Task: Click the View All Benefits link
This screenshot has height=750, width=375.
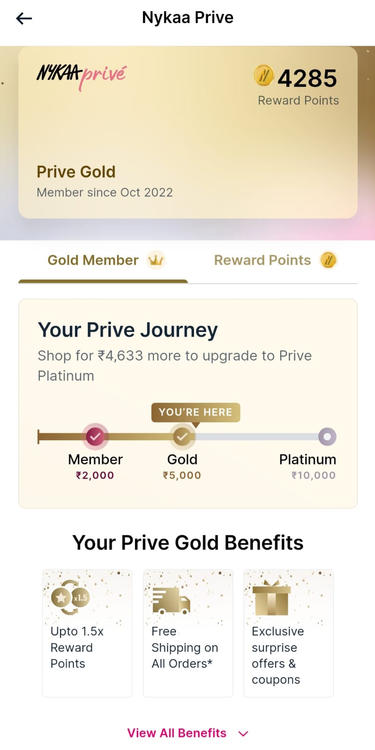Action: [x=177, y=733]
